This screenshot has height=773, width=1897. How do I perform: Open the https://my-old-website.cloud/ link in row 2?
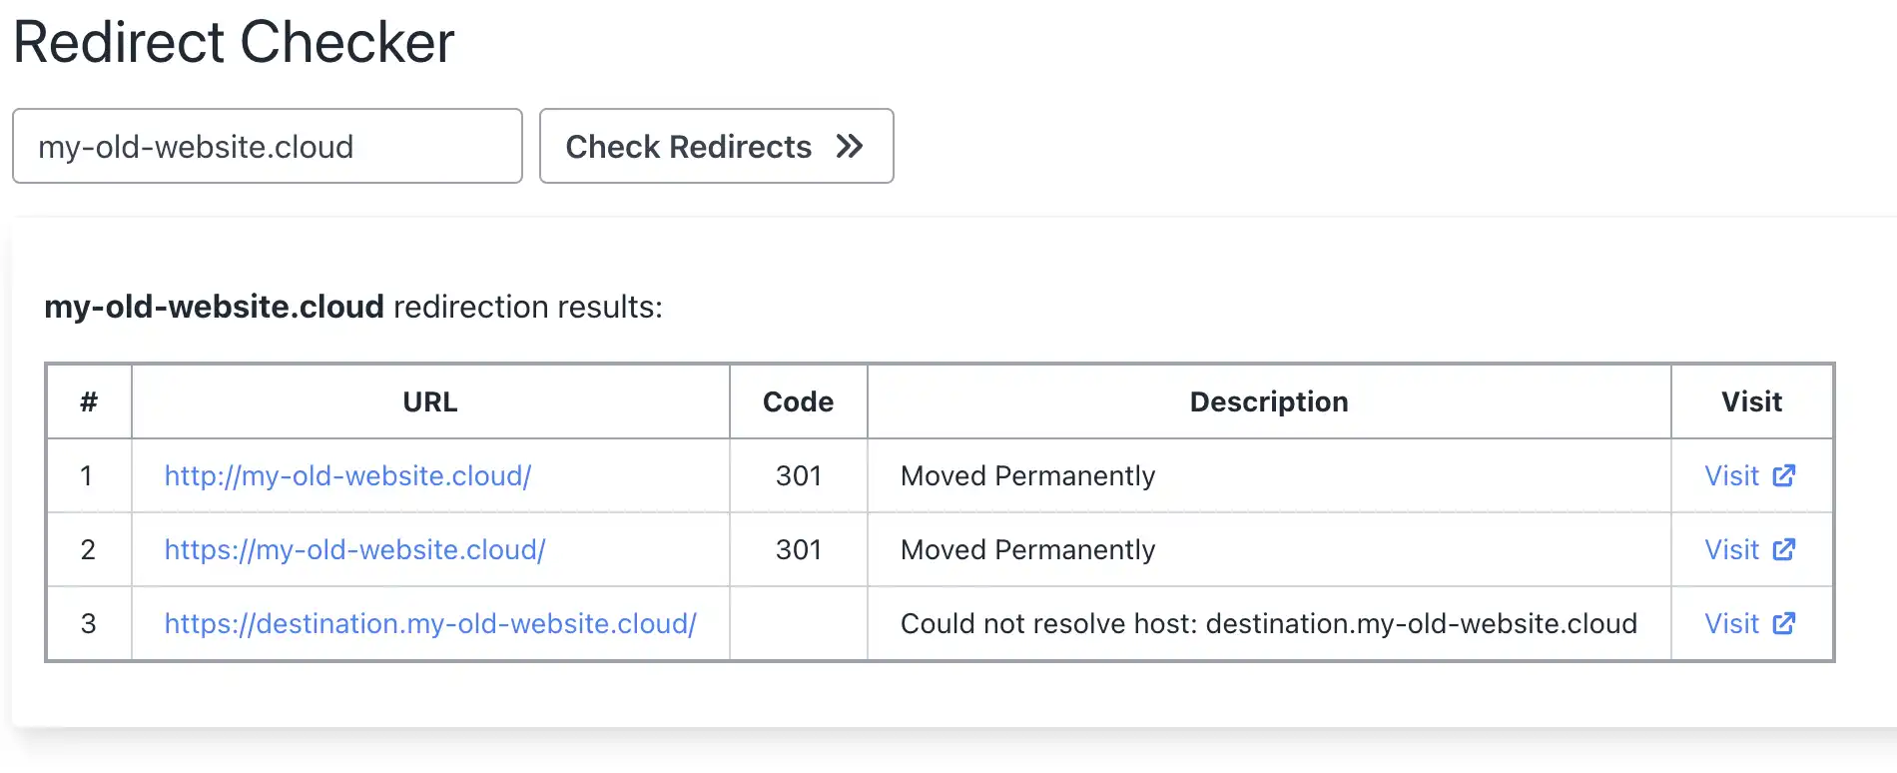354,549
